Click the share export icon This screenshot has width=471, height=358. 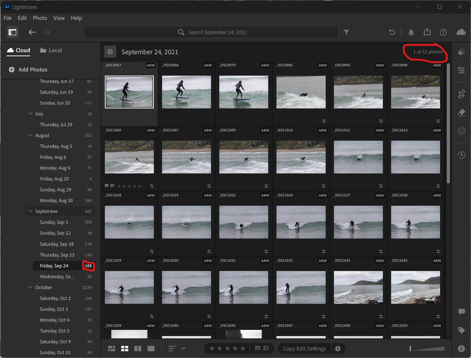pyautogui.click(x=427, y=32)
